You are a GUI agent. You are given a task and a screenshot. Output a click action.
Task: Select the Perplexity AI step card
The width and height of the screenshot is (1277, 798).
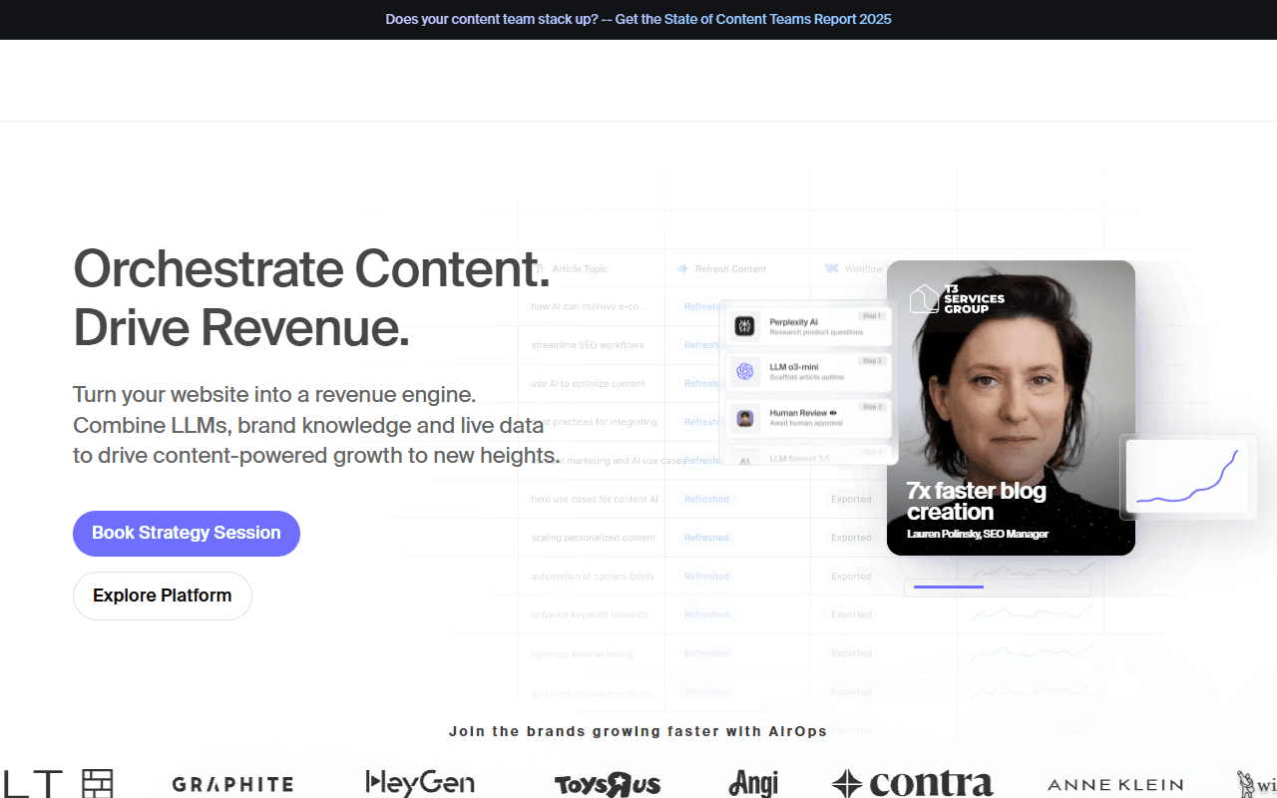[x=809, y=326]
